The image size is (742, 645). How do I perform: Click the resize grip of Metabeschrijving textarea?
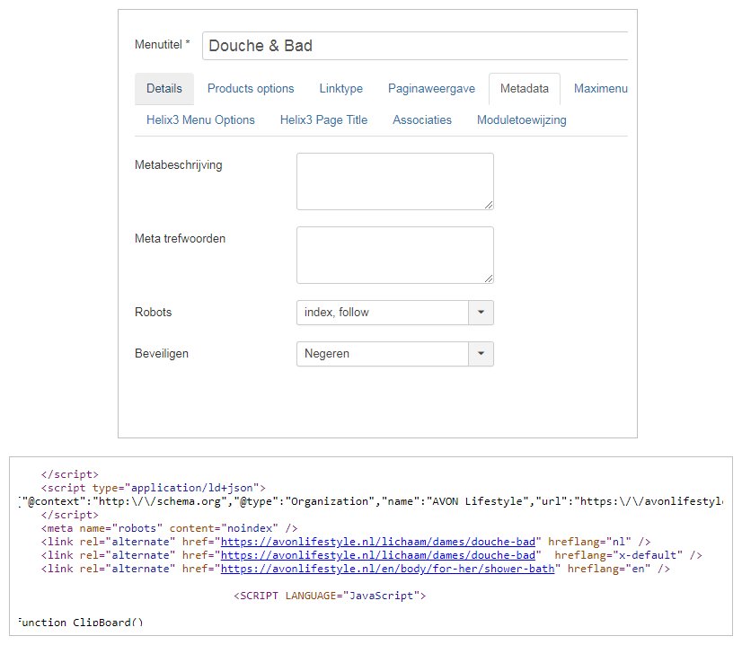pyautogui.click(x=489, y=205)
